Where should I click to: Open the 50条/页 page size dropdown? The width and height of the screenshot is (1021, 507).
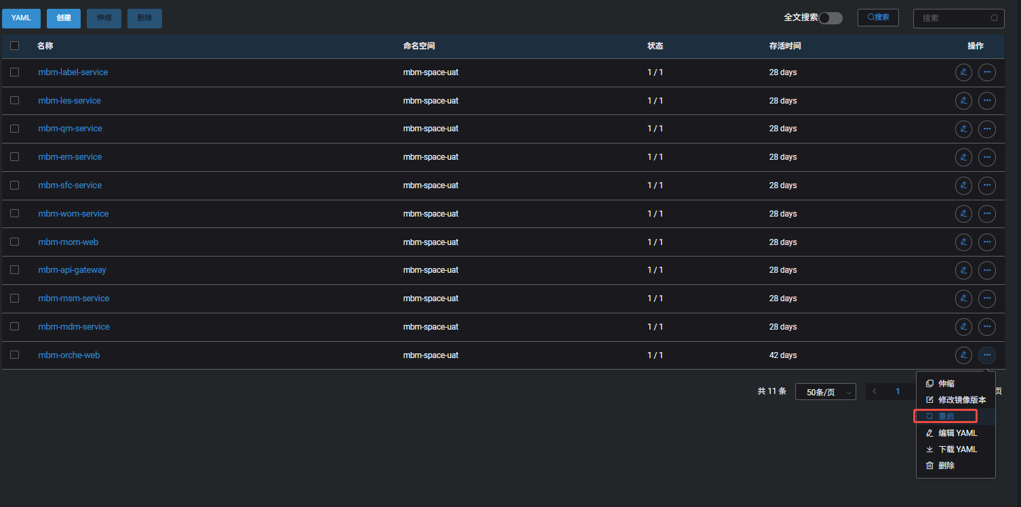[x=825, y=392]
